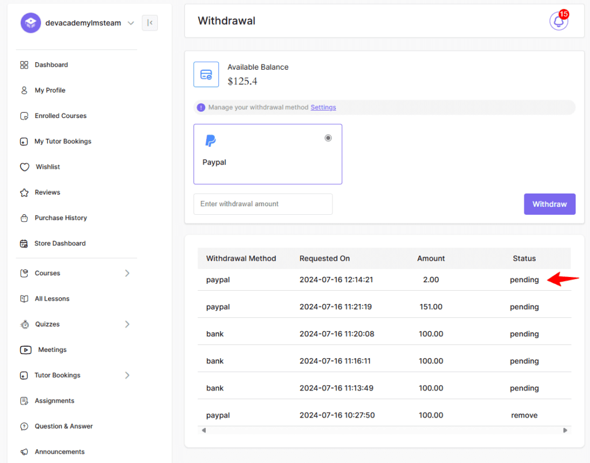The image size is (590, 463).
Task: Click the Reviews star icon
Action: (24, 192)
